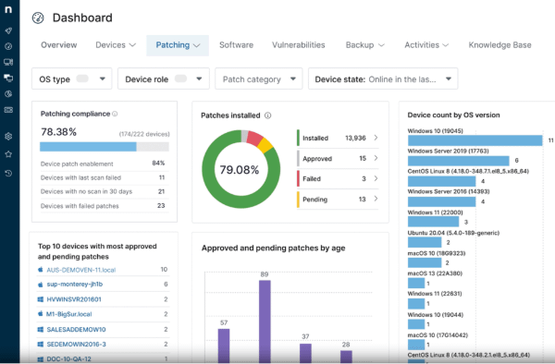The width and height of the screenshot is (555, 364).
Task: Switch to the Vulnerabilities tab
Action: click(x=299, y=45)
